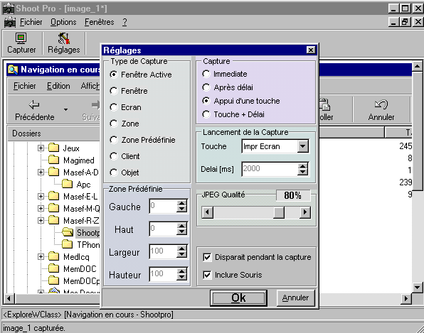Increase the Haut stepper value
Image resolution: width=424 pixels, height=333 pixels.
click(181, 226)
